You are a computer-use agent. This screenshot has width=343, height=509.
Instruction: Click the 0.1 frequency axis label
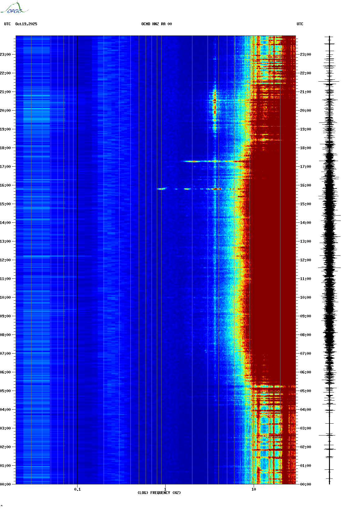pyautogui.click(x=78, y=489)
